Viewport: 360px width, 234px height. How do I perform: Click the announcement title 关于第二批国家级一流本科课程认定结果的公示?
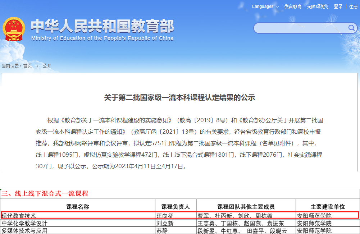click(x=179, y=97)
